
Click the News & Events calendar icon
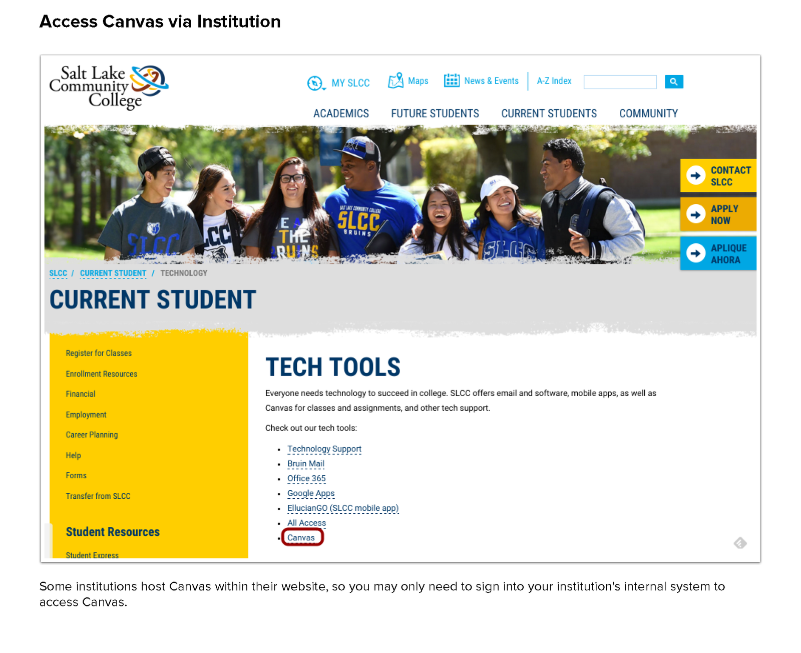tap(452, 80)
